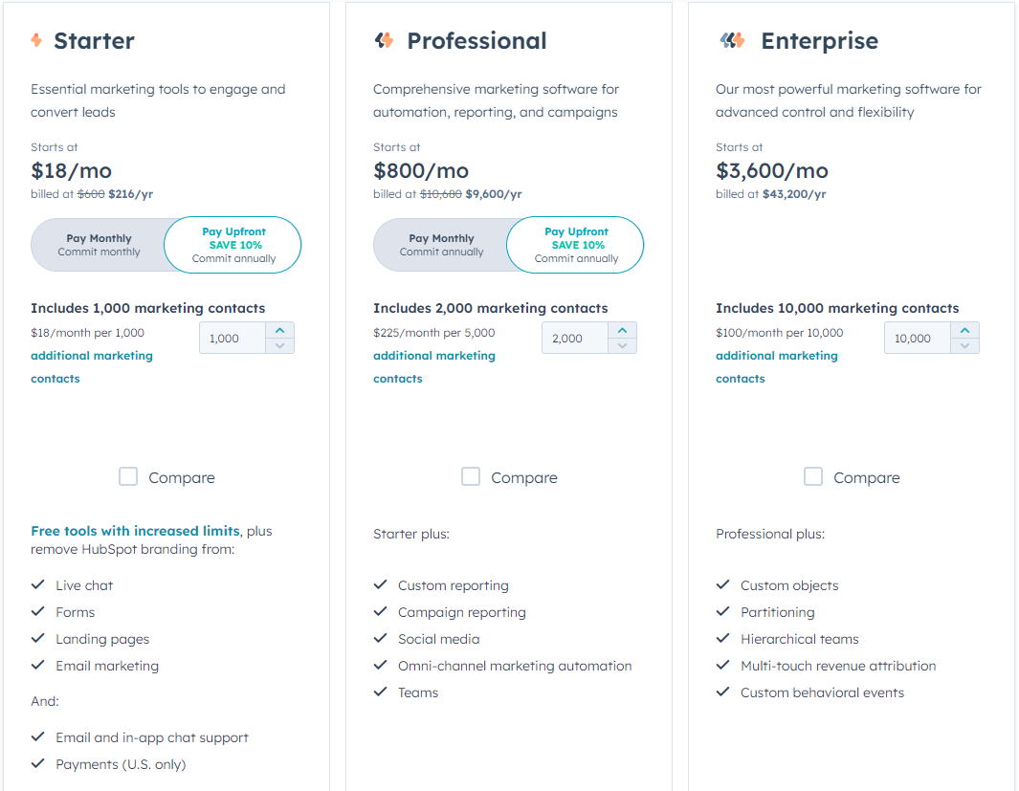Click the down arrow on Professional contacts stepper
The height and width of the screenshot is (791, 1019).
pyautogui.click(x=622, y=345)
